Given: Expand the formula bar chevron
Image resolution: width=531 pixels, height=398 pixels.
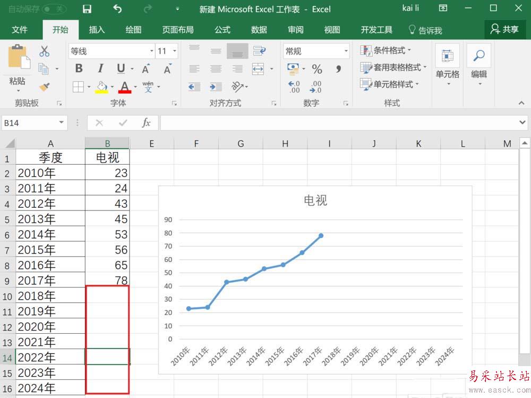Looking at the screenshot, I should pyautogui.click(x=522, y=122).
